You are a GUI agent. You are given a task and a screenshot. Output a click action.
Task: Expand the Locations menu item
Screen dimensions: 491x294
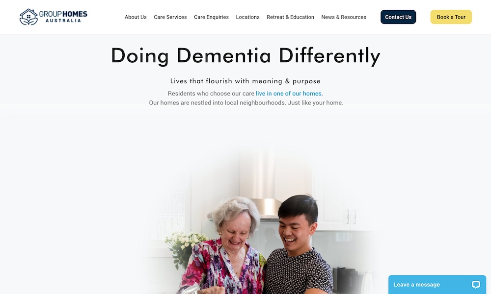pos(247,17)
